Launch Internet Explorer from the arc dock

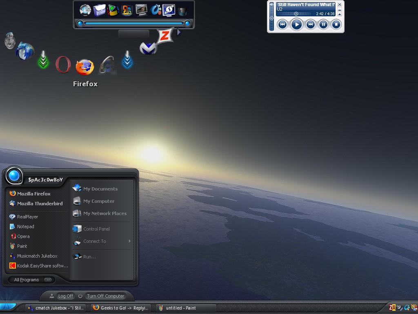[x=107, y=65]
